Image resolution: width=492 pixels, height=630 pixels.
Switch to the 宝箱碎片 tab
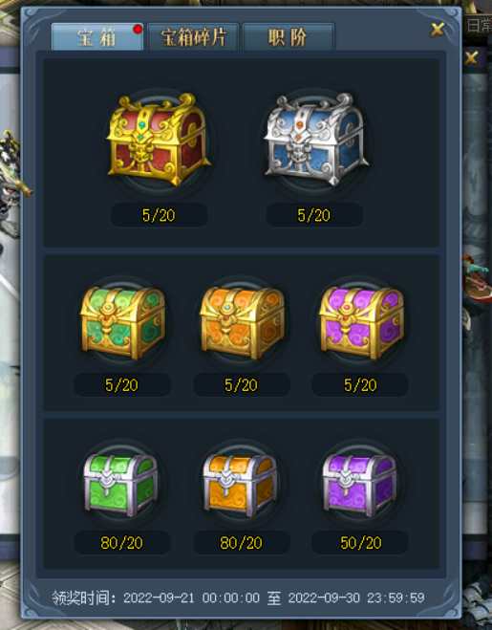point(193,37)
